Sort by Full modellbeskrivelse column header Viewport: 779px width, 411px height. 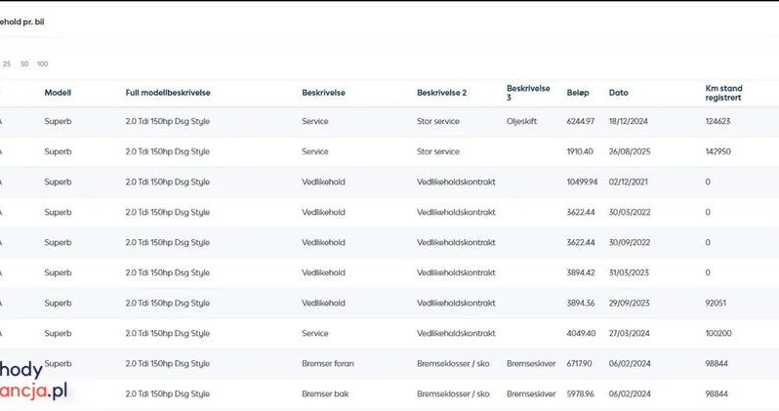[x=168, y=93]
